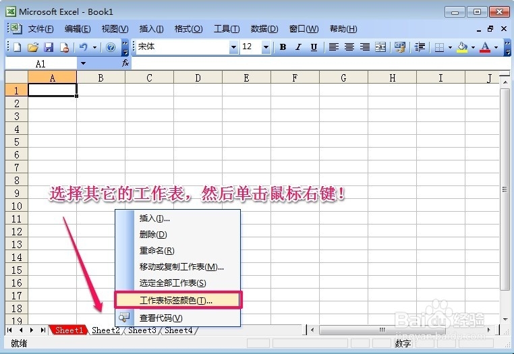514x354 pixels.
Task: Open a file with the Open folder icon
Action: pos(33,47)
